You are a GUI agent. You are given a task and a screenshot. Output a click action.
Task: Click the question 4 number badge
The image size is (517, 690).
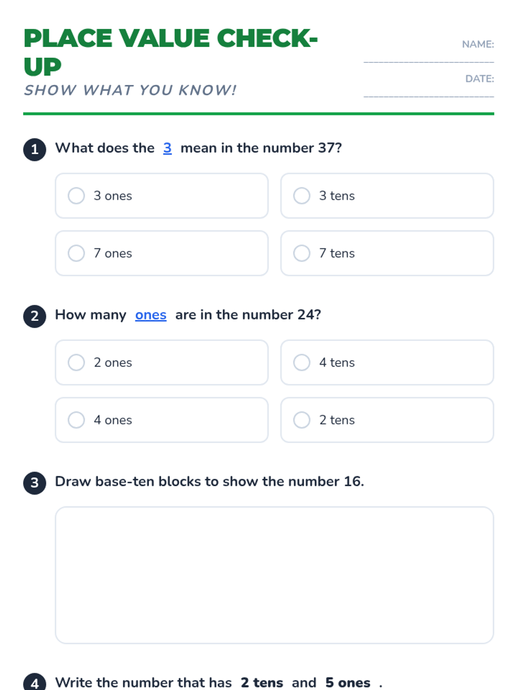tap(35, 683)
